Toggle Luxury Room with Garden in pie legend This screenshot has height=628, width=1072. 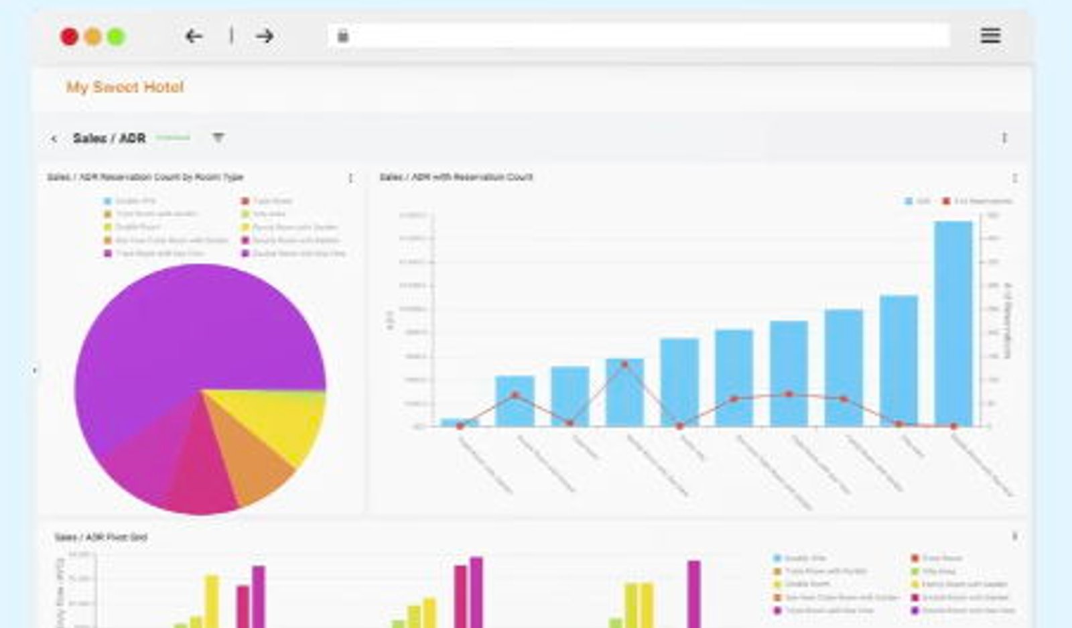[x=291, y=240]
